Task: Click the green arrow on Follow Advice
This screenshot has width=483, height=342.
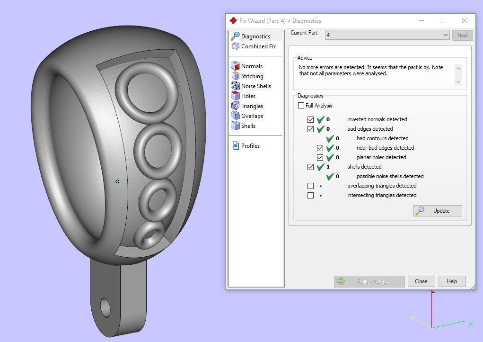Action: click(341, 281)
